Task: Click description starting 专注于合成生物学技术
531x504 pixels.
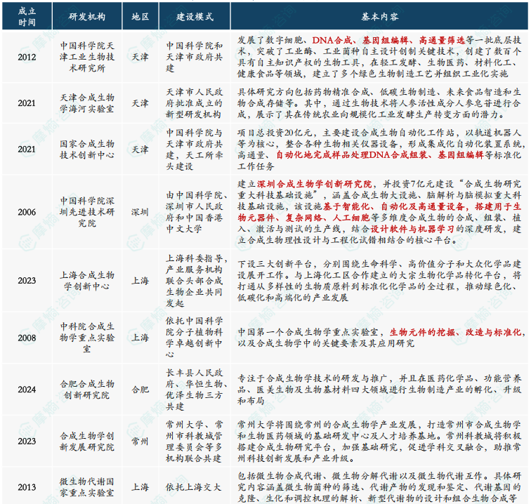Action: click(379, 390)
